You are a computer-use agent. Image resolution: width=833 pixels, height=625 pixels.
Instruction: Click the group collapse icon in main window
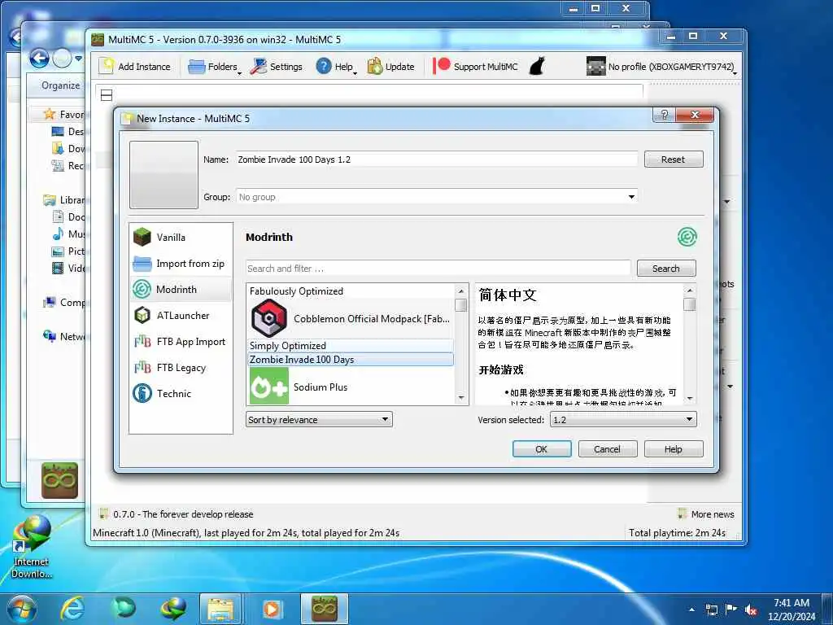[107, 95]
